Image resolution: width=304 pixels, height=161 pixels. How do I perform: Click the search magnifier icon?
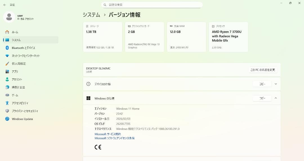[105, 5]
